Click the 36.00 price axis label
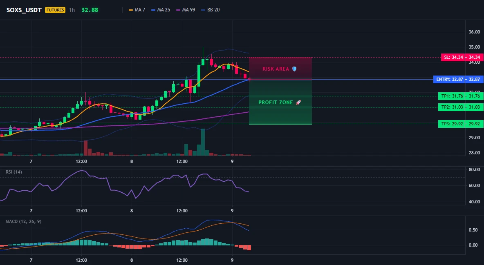Image resolution: width=484 pixels, height=265 pixels. click(475, 32)
